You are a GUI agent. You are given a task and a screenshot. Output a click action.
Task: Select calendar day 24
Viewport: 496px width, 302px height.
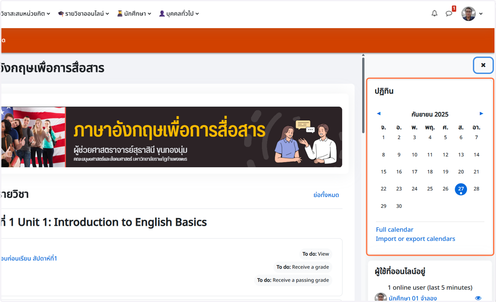coord(415,189)
